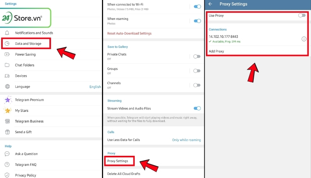
Task: Select Send a Gift entry
Action: click(51, 132)
